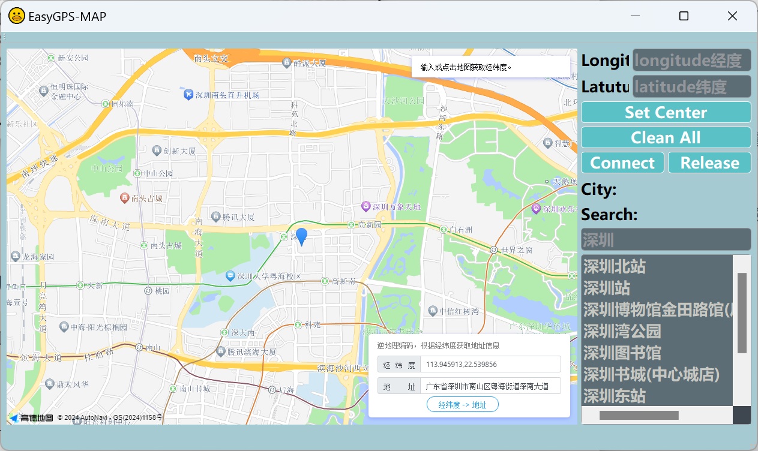Select the 大新 metro station icon
The width and height of the screenshot is (758, 451).
[80, 285]
